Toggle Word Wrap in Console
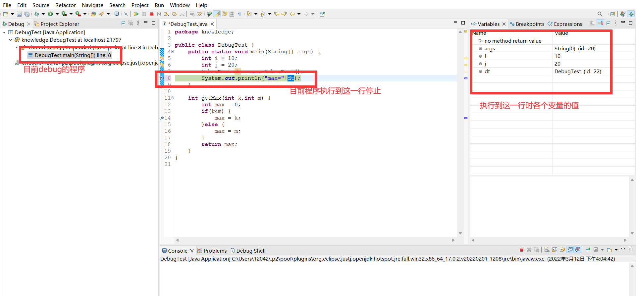 point(562,250)
